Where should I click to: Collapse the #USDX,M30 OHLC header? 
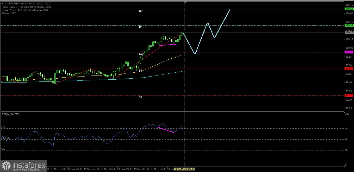[2, 4]
